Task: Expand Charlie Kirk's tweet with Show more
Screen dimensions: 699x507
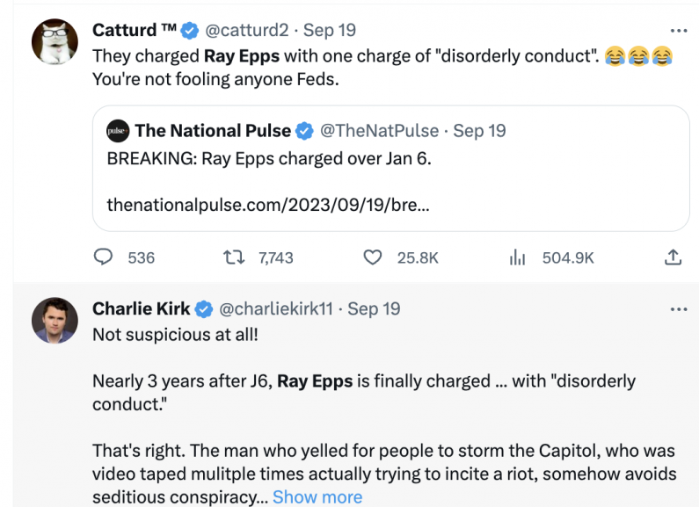Action: point(317,496)
